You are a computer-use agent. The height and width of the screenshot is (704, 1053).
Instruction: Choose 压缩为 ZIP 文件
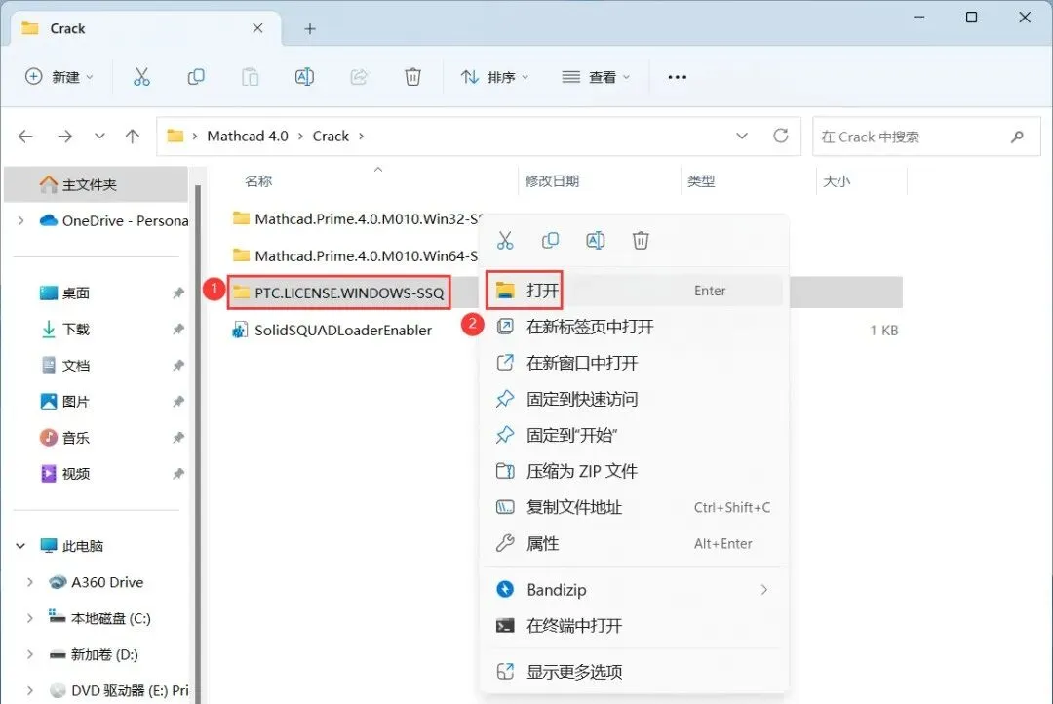(x=635, y=472)
